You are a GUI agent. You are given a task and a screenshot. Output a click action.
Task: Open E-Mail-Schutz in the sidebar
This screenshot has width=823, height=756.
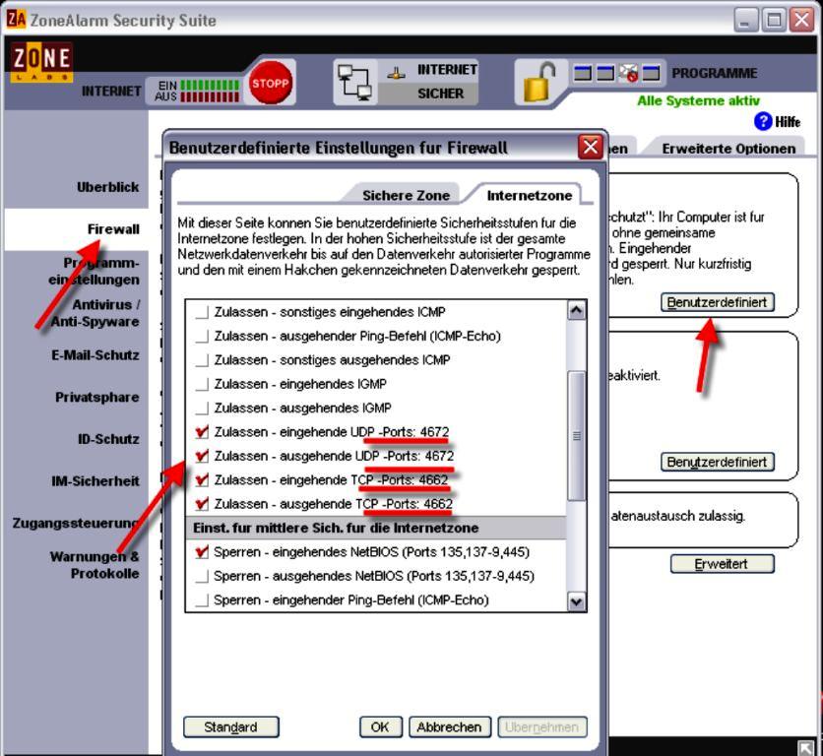95,355
